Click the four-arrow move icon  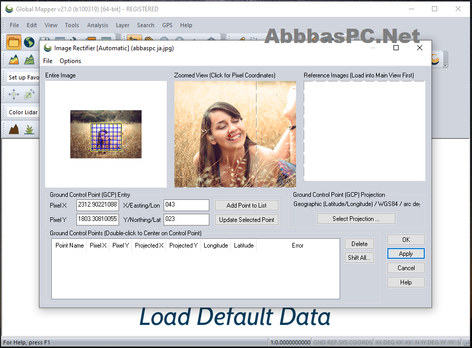[14, 94]
